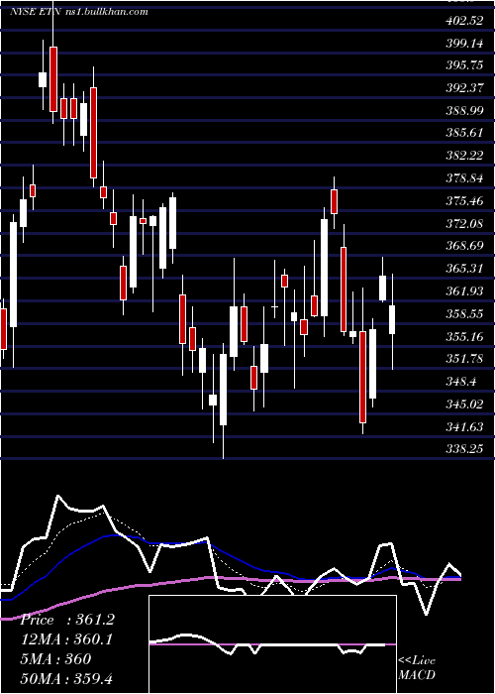Click the 358.55 price axis label
The image size is (495, 694).
pyautogui.click(x=464, y=313)
